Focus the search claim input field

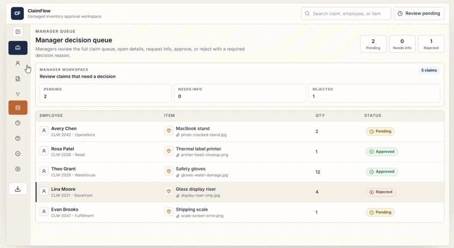346,14
